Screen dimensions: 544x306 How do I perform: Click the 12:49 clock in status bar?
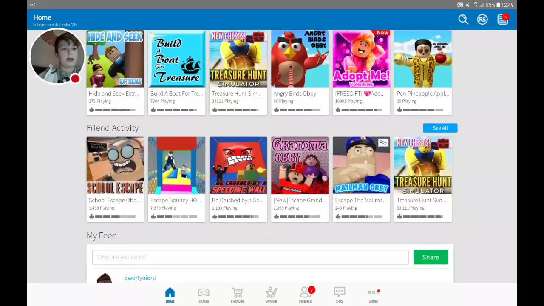click(507, 5)
